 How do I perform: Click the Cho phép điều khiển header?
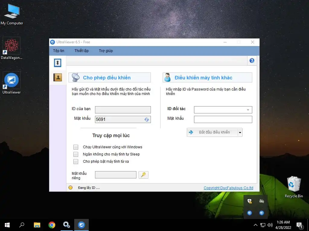110,77
